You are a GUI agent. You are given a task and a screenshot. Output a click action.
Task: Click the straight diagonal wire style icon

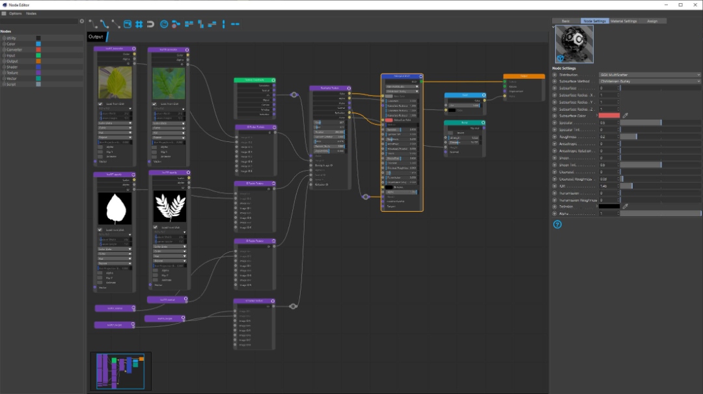[x=115, y=24]
